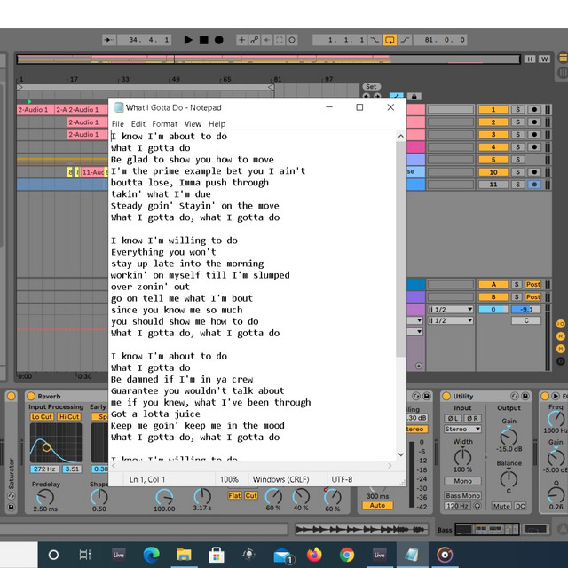Open Firefox from the Windows taskbar
Viewport: 568px width, 568px height.
[314, 555]
